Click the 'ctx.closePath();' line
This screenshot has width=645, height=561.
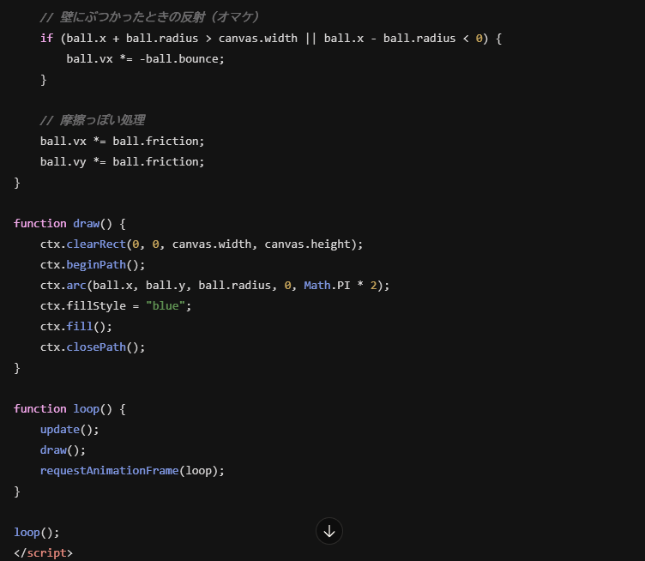(93, 347)
